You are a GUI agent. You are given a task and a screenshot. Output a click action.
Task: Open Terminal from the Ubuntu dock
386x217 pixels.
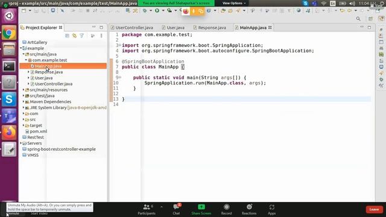[9, 66]
